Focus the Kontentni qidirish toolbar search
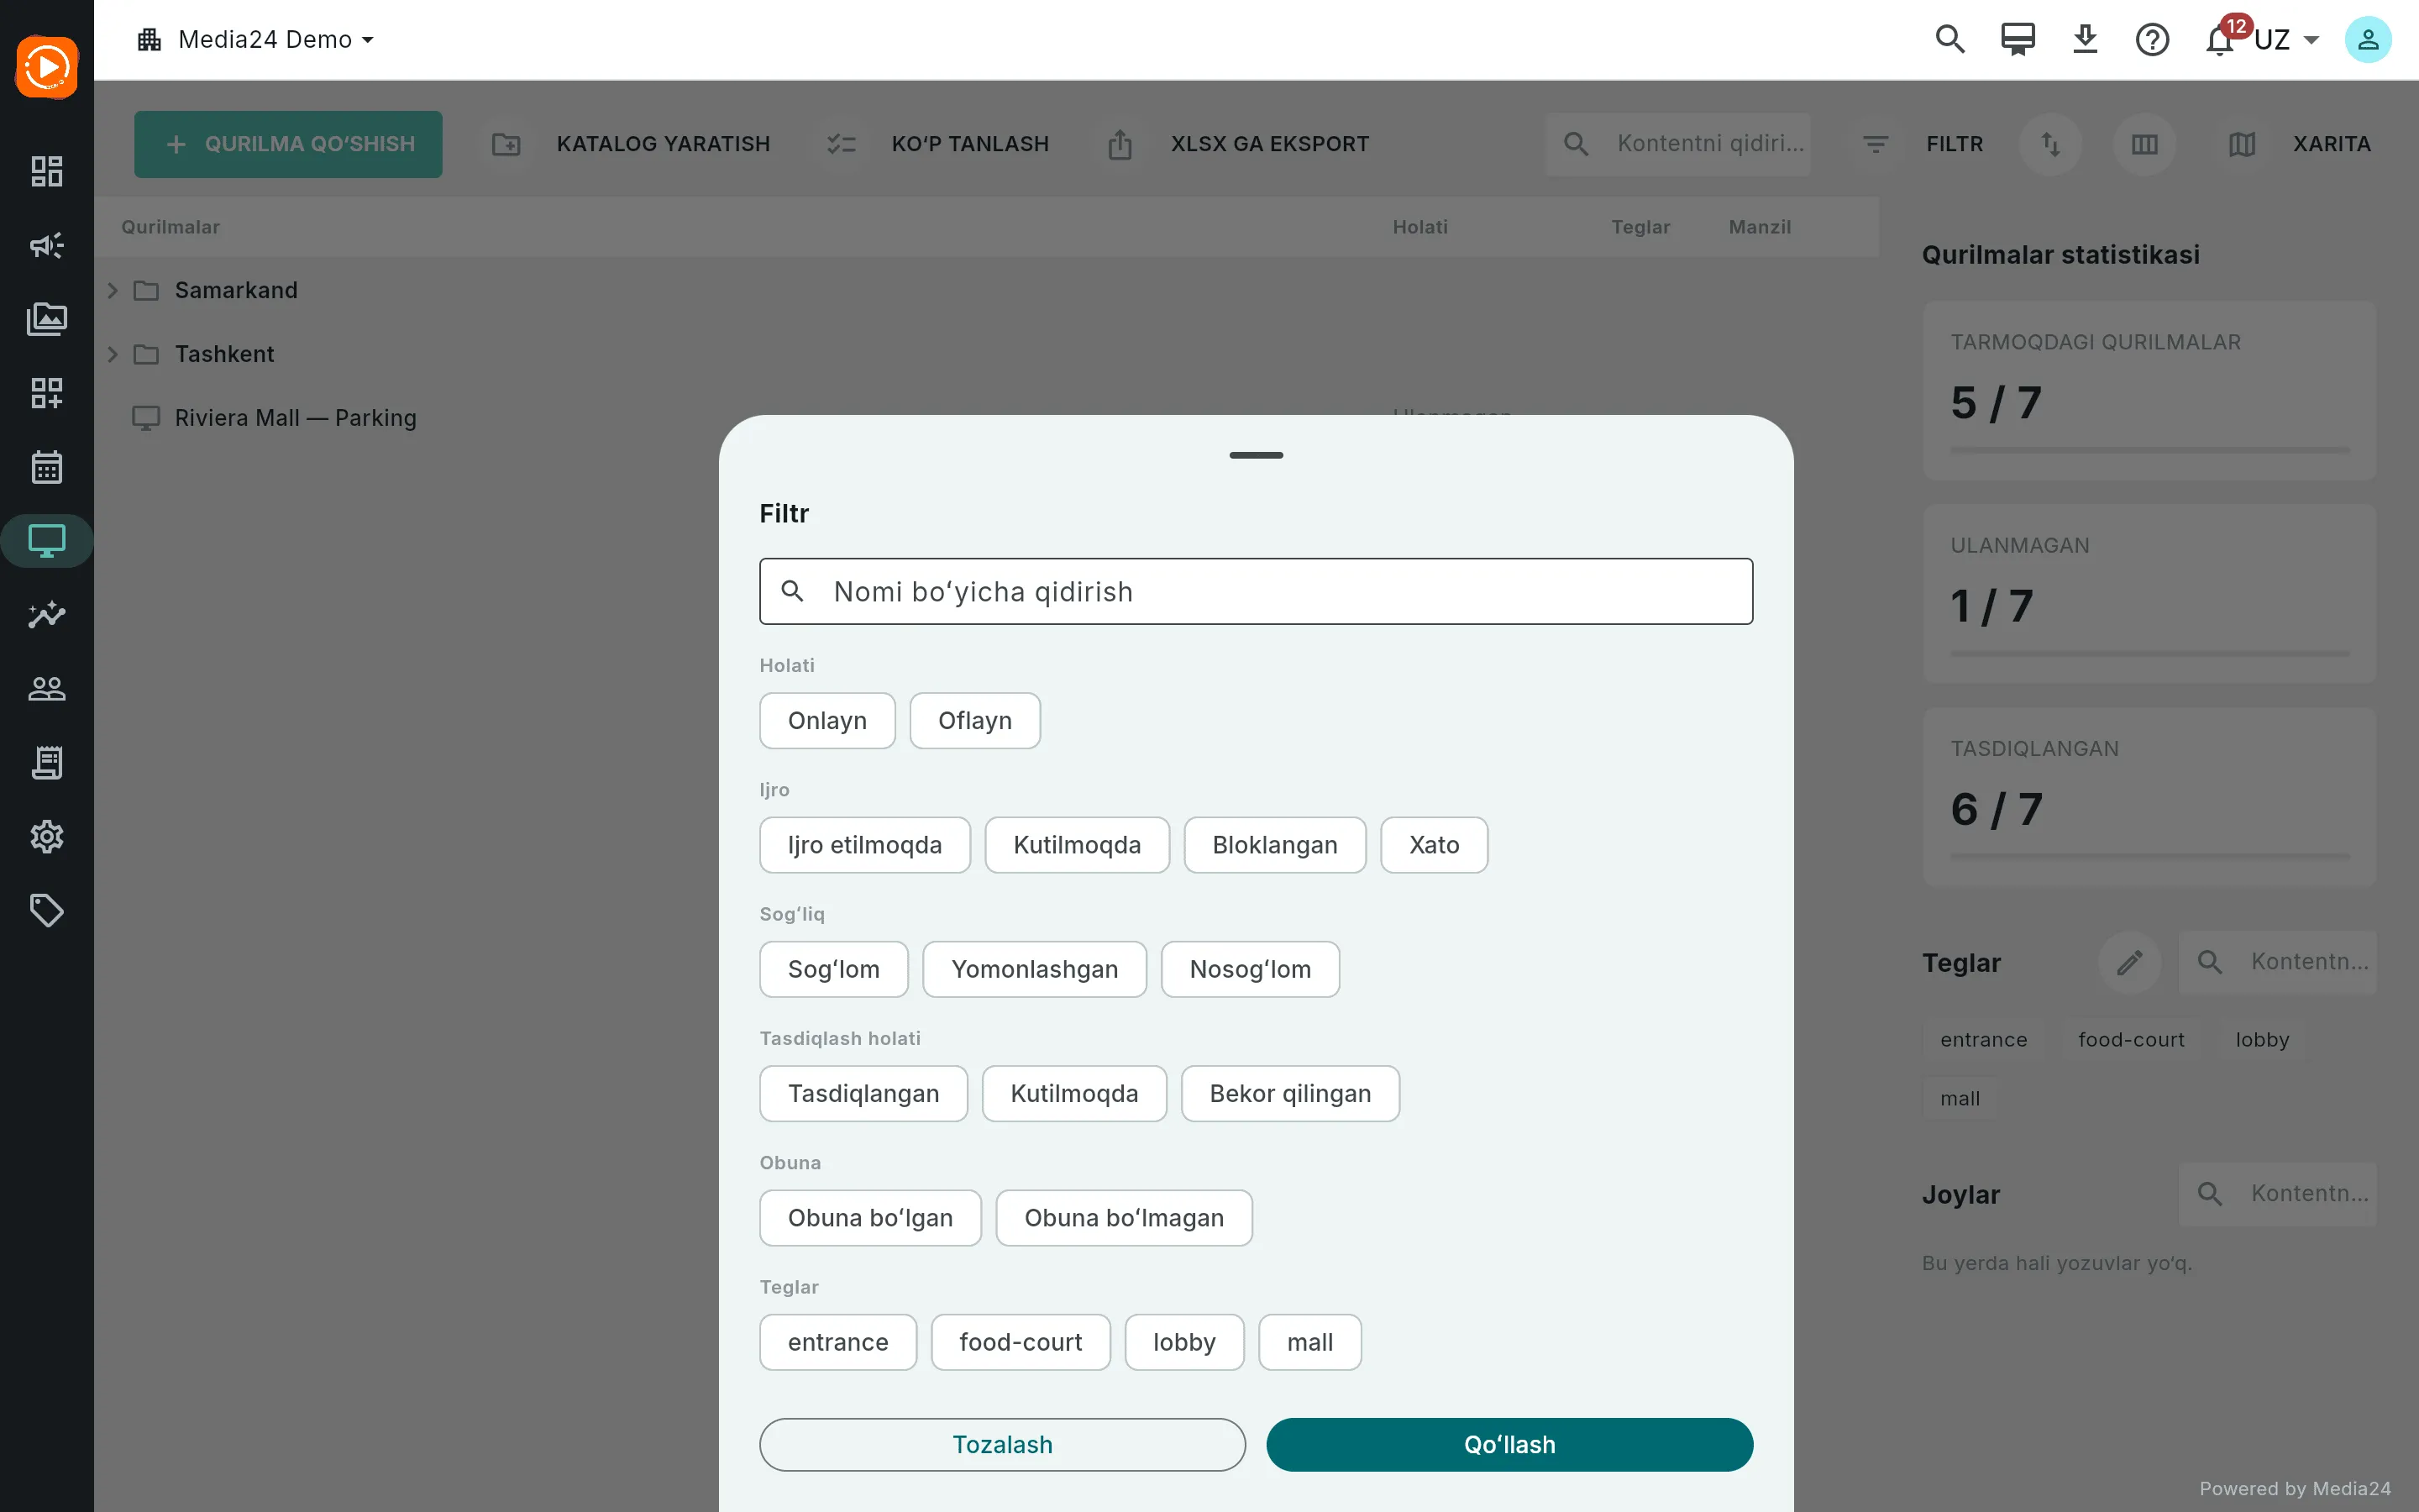Image resolution: width=2419 pixels, height=1512 pixels. 1678,144
